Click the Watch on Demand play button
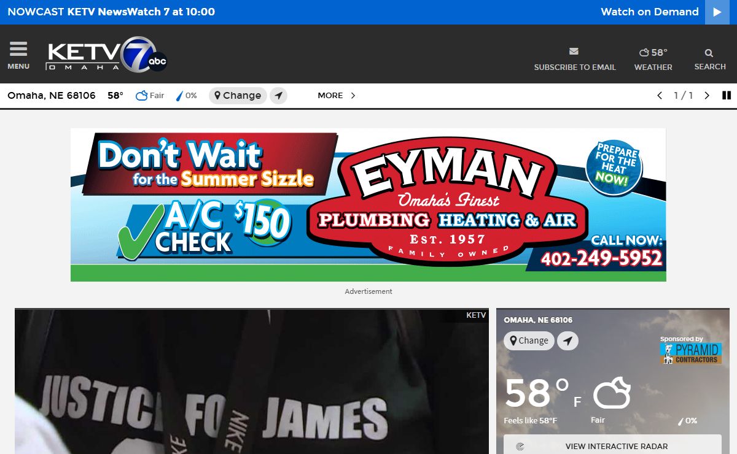The height and width of the screenshot is (454, 737). pyautogui.click(x=717, y=12)
